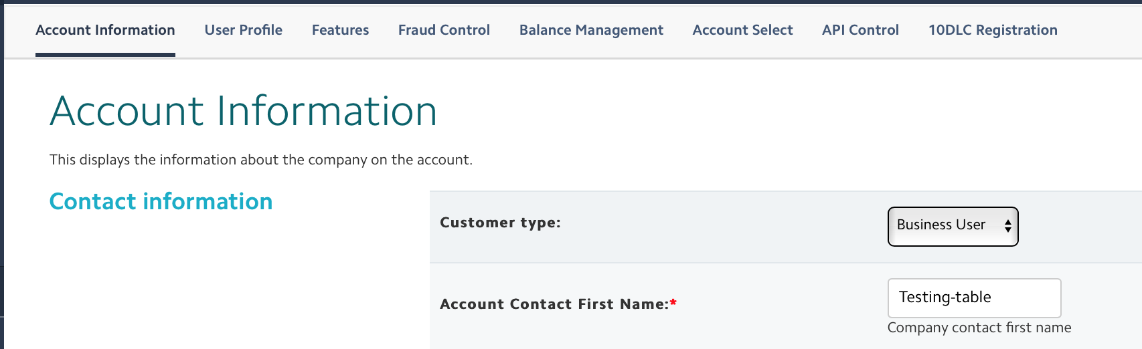Go to the 10DLC Registration tab
This screenshot has width=1142, height=349.
point(993,30)
